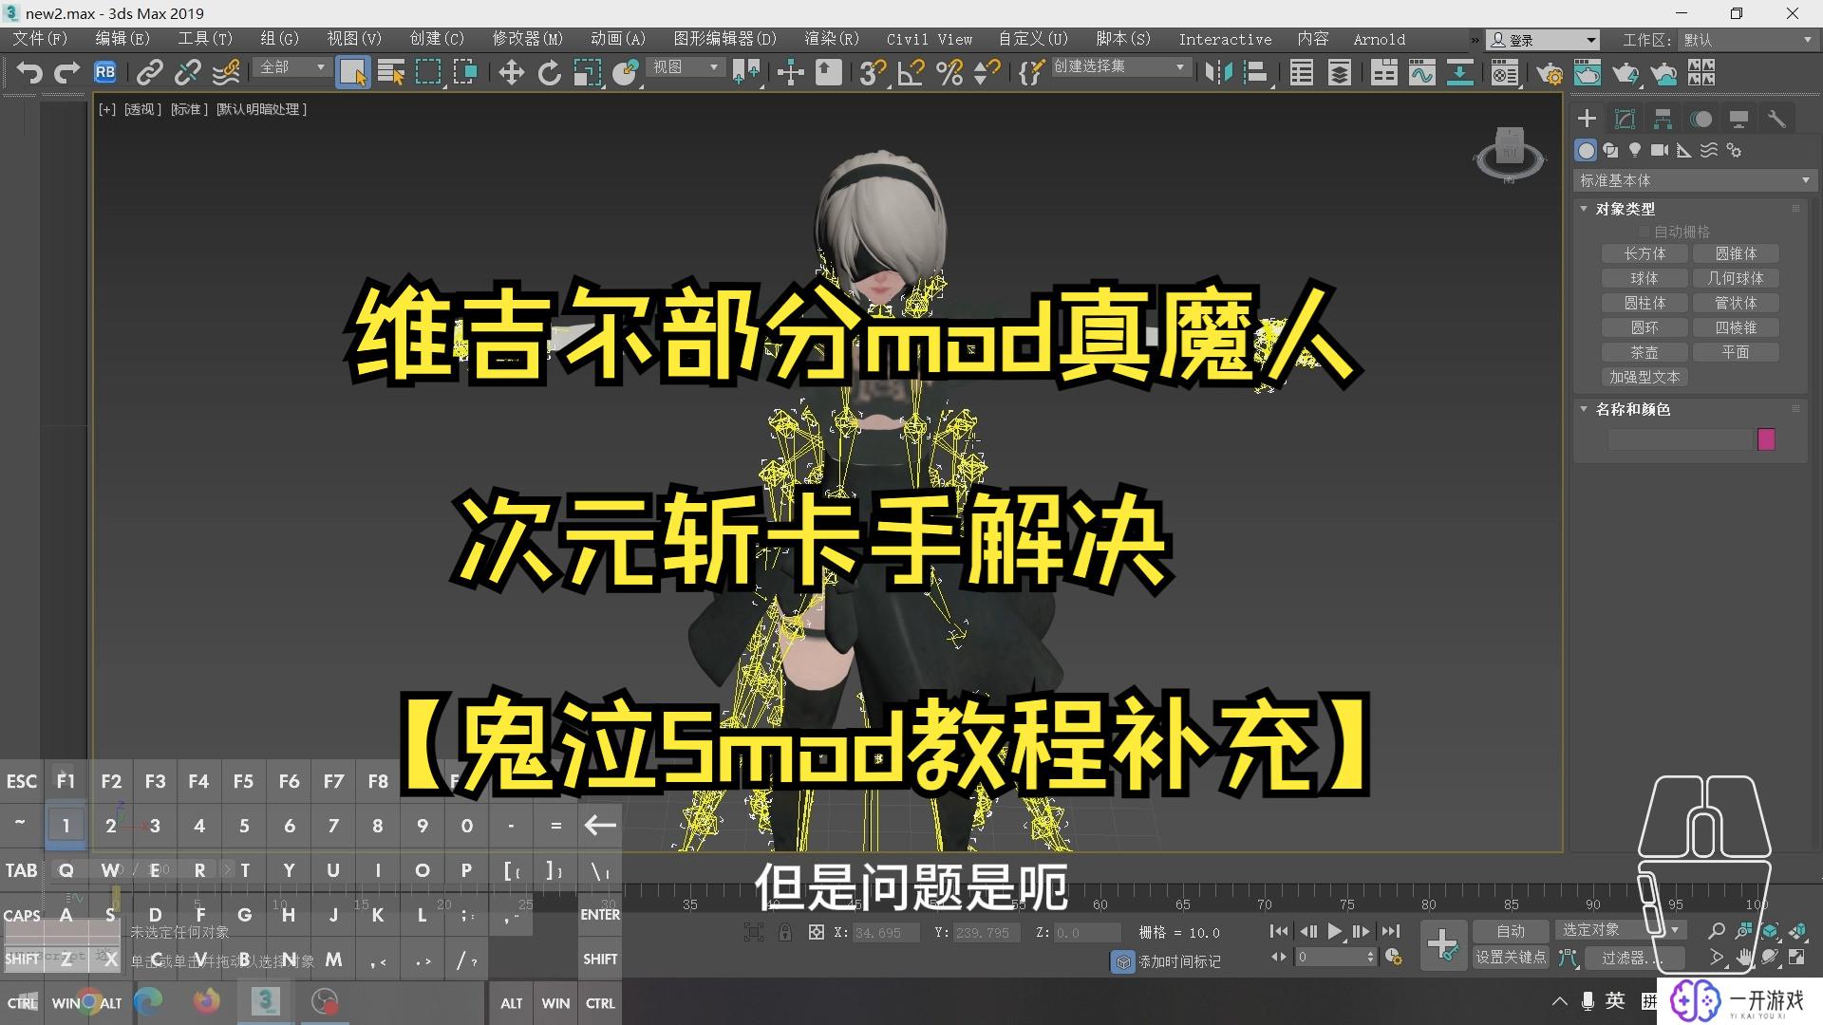Toggle 设置关键点 set key mode
Screen dimensions: 1823x1025
coord(1511,958)
